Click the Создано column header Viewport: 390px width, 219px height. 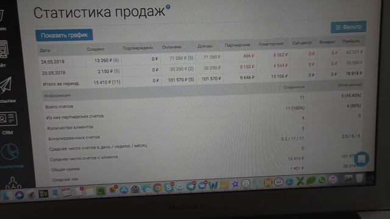click(96, 49)
